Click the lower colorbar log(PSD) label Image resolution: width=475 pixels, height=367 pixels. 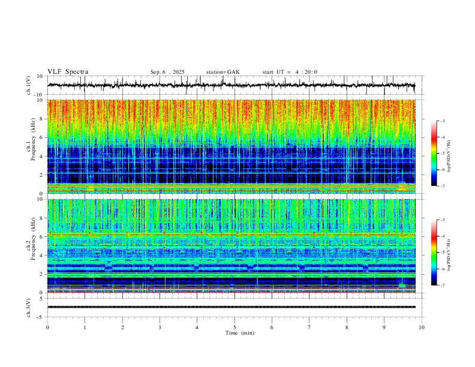[x=449, y=255]
